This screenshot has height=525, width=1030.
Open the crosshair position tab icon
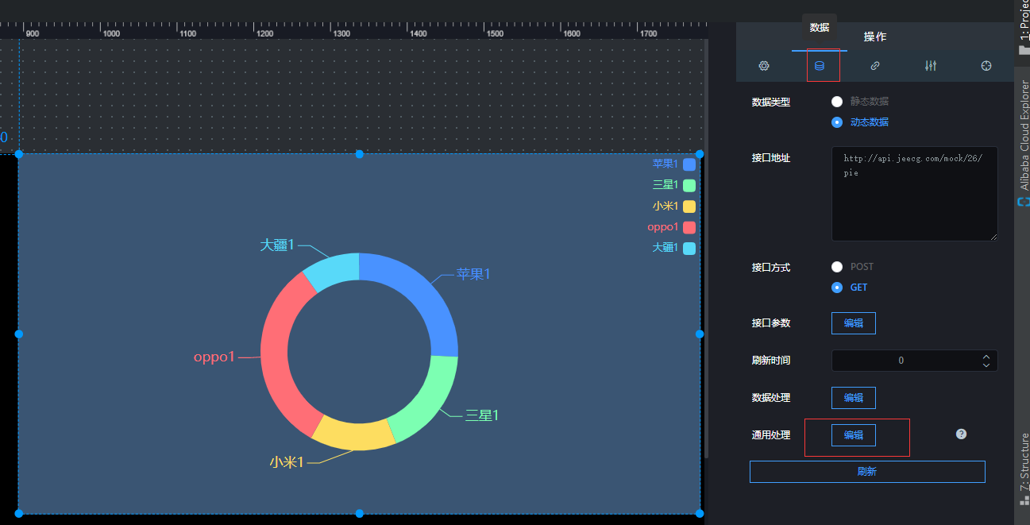[986, 66]
